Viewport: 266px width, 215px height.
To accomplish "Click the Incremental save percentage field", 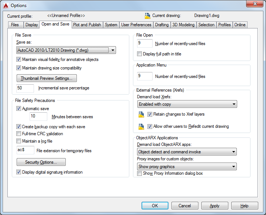I will 25,88.
